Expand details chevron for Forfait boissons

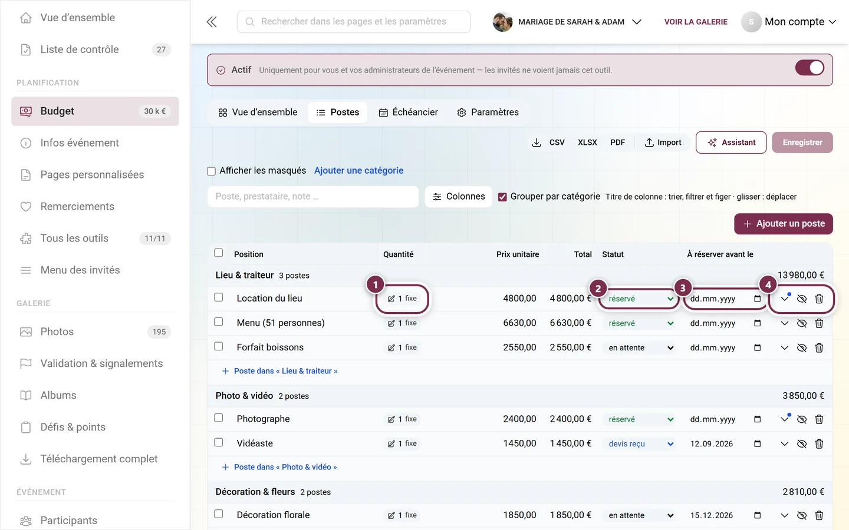pyautogui.click(x=784, y=348)
